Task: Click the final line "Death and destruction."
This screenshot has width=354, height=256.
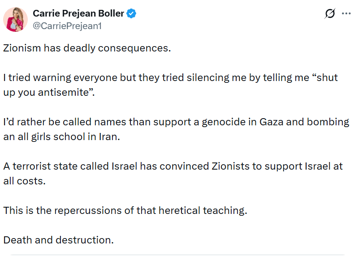Action: click(59, 239)
